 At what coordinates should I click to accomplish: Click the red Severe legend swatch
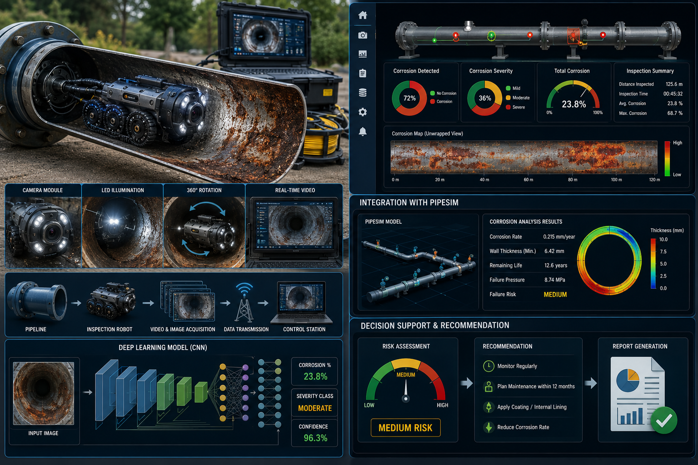click(508, 107)
